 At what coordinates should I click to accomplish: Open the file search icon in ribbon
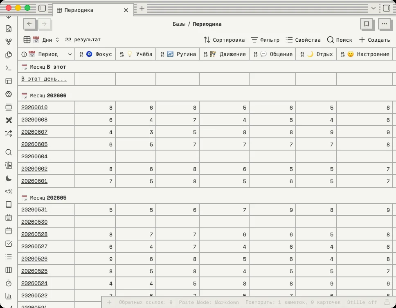[9, 29]
